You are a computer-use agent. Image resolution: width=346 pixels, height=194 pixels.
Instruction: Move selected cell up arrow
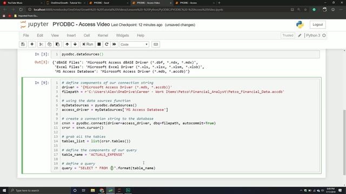click(67, 44)
